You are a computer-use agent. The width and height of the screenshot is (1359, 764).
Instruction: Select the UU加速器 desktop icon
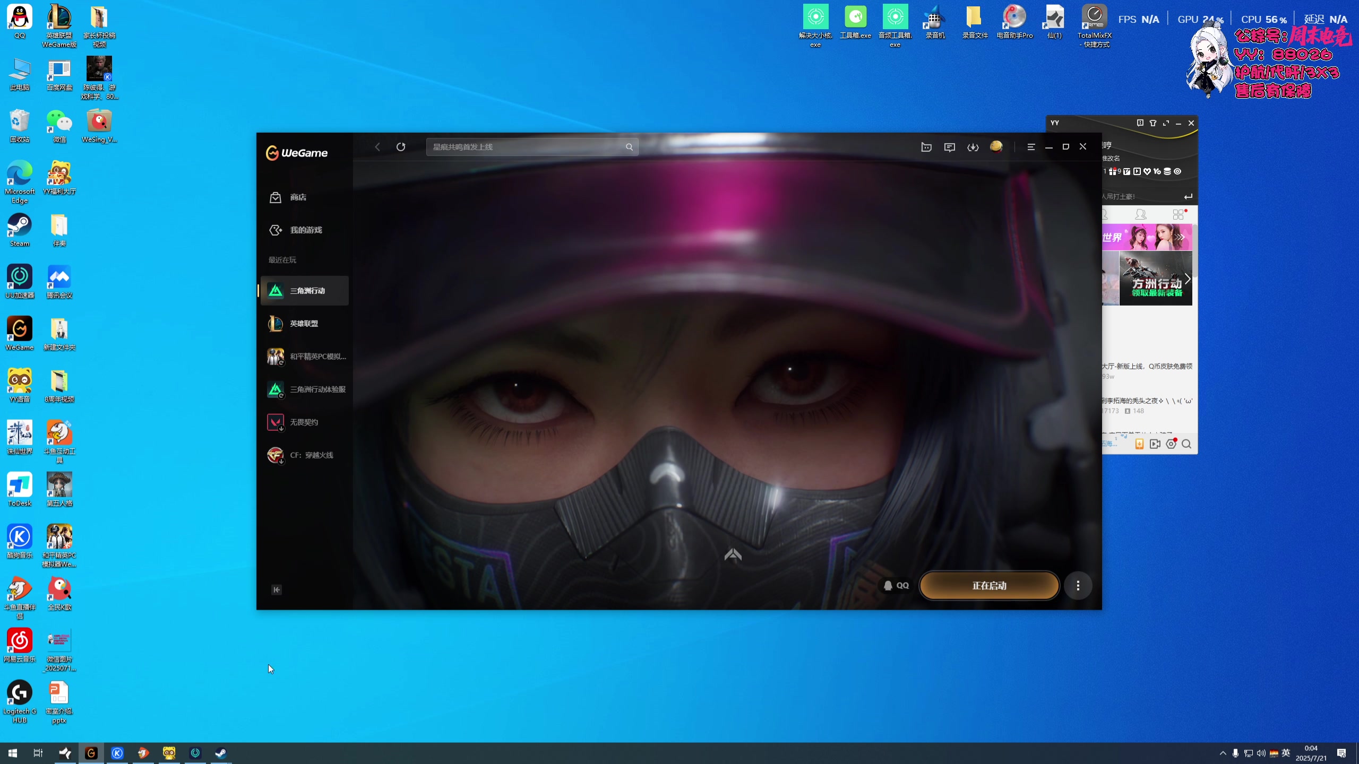click(20, 282)
